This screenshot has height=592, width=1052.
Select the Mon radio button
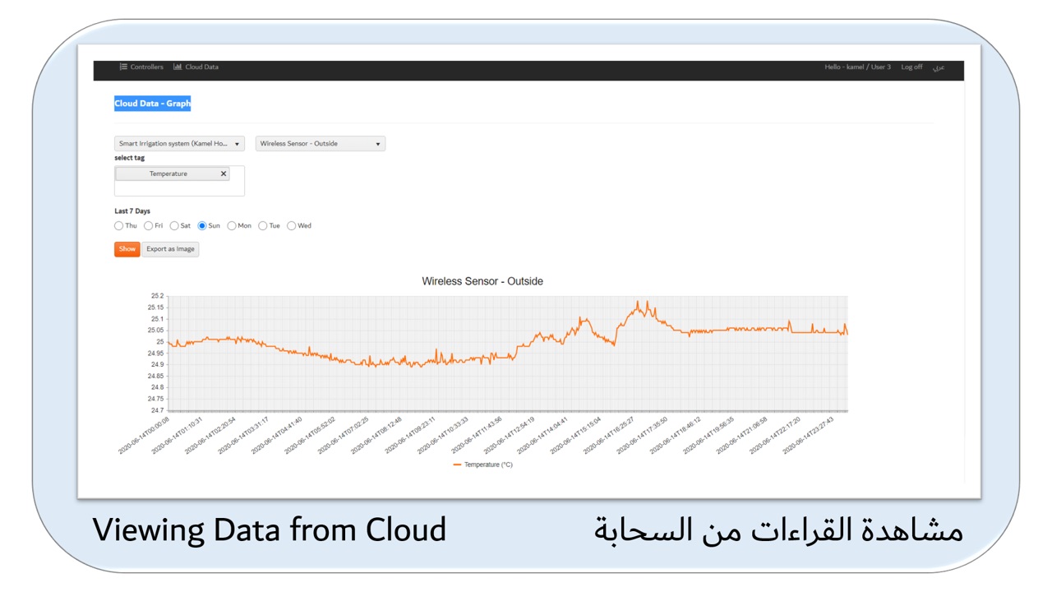point(232,226)
